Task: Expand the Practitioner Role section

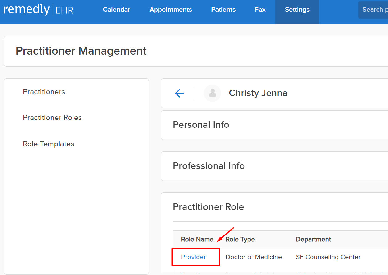Action: click(x=208, y=207)
